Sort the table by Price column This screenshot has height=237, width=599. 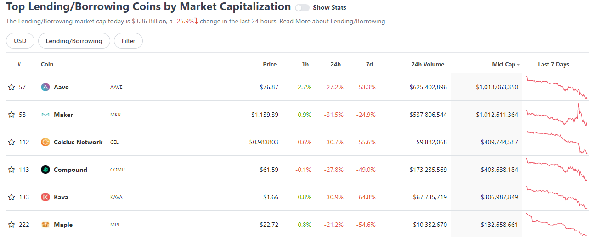[x=270, y=64]
